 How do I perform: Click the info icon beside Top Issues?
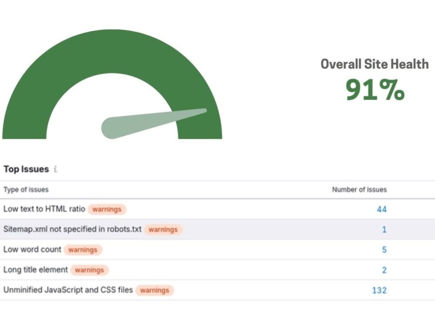click(x=56, y=169)
